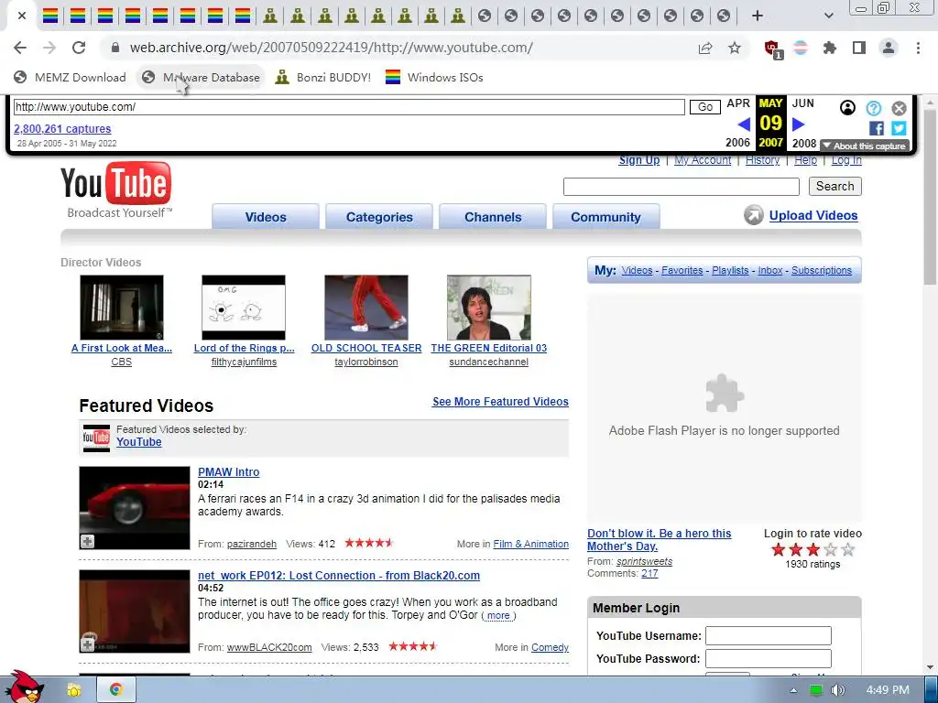The height and width of the screenshot is (703, 938).
Task: Click the YouTube Password field
Action: click(x=769, y=658)
